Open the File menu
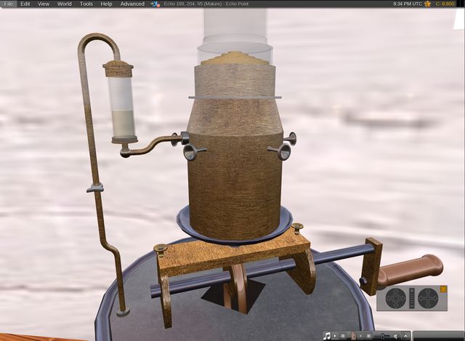465x341 pixels. click(7, 4)
